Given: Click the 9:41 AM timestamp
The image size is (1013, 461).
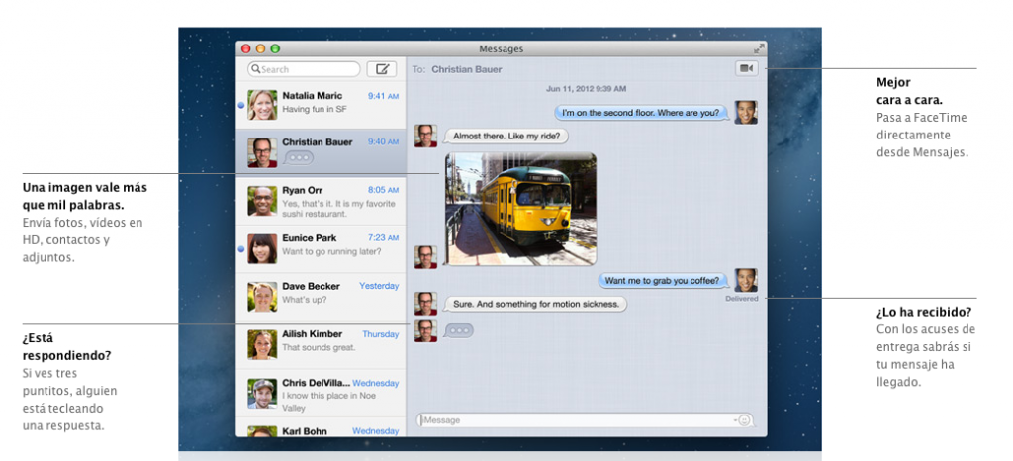Looking at the screenshot, I should 383,96.
